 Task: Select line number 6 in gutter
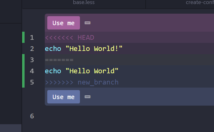point(32,116)
